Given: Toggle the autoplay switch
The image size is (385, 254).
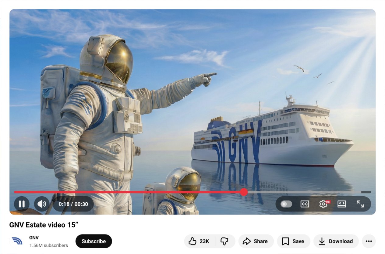Looking at the screenshot, I should (x=286, y=204).
